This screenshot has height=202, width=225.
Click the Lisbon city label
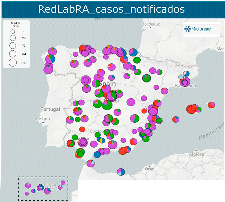pos(43,119)
